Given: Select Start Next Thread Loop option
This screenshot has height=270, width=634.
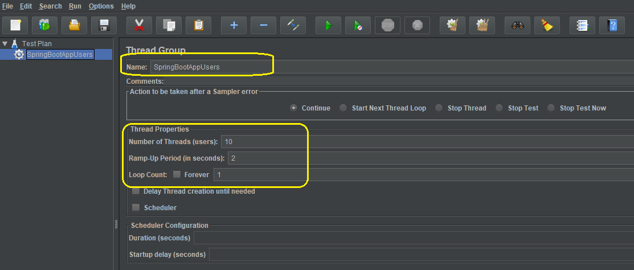Looking at the screenshot, I should (343, 108).
